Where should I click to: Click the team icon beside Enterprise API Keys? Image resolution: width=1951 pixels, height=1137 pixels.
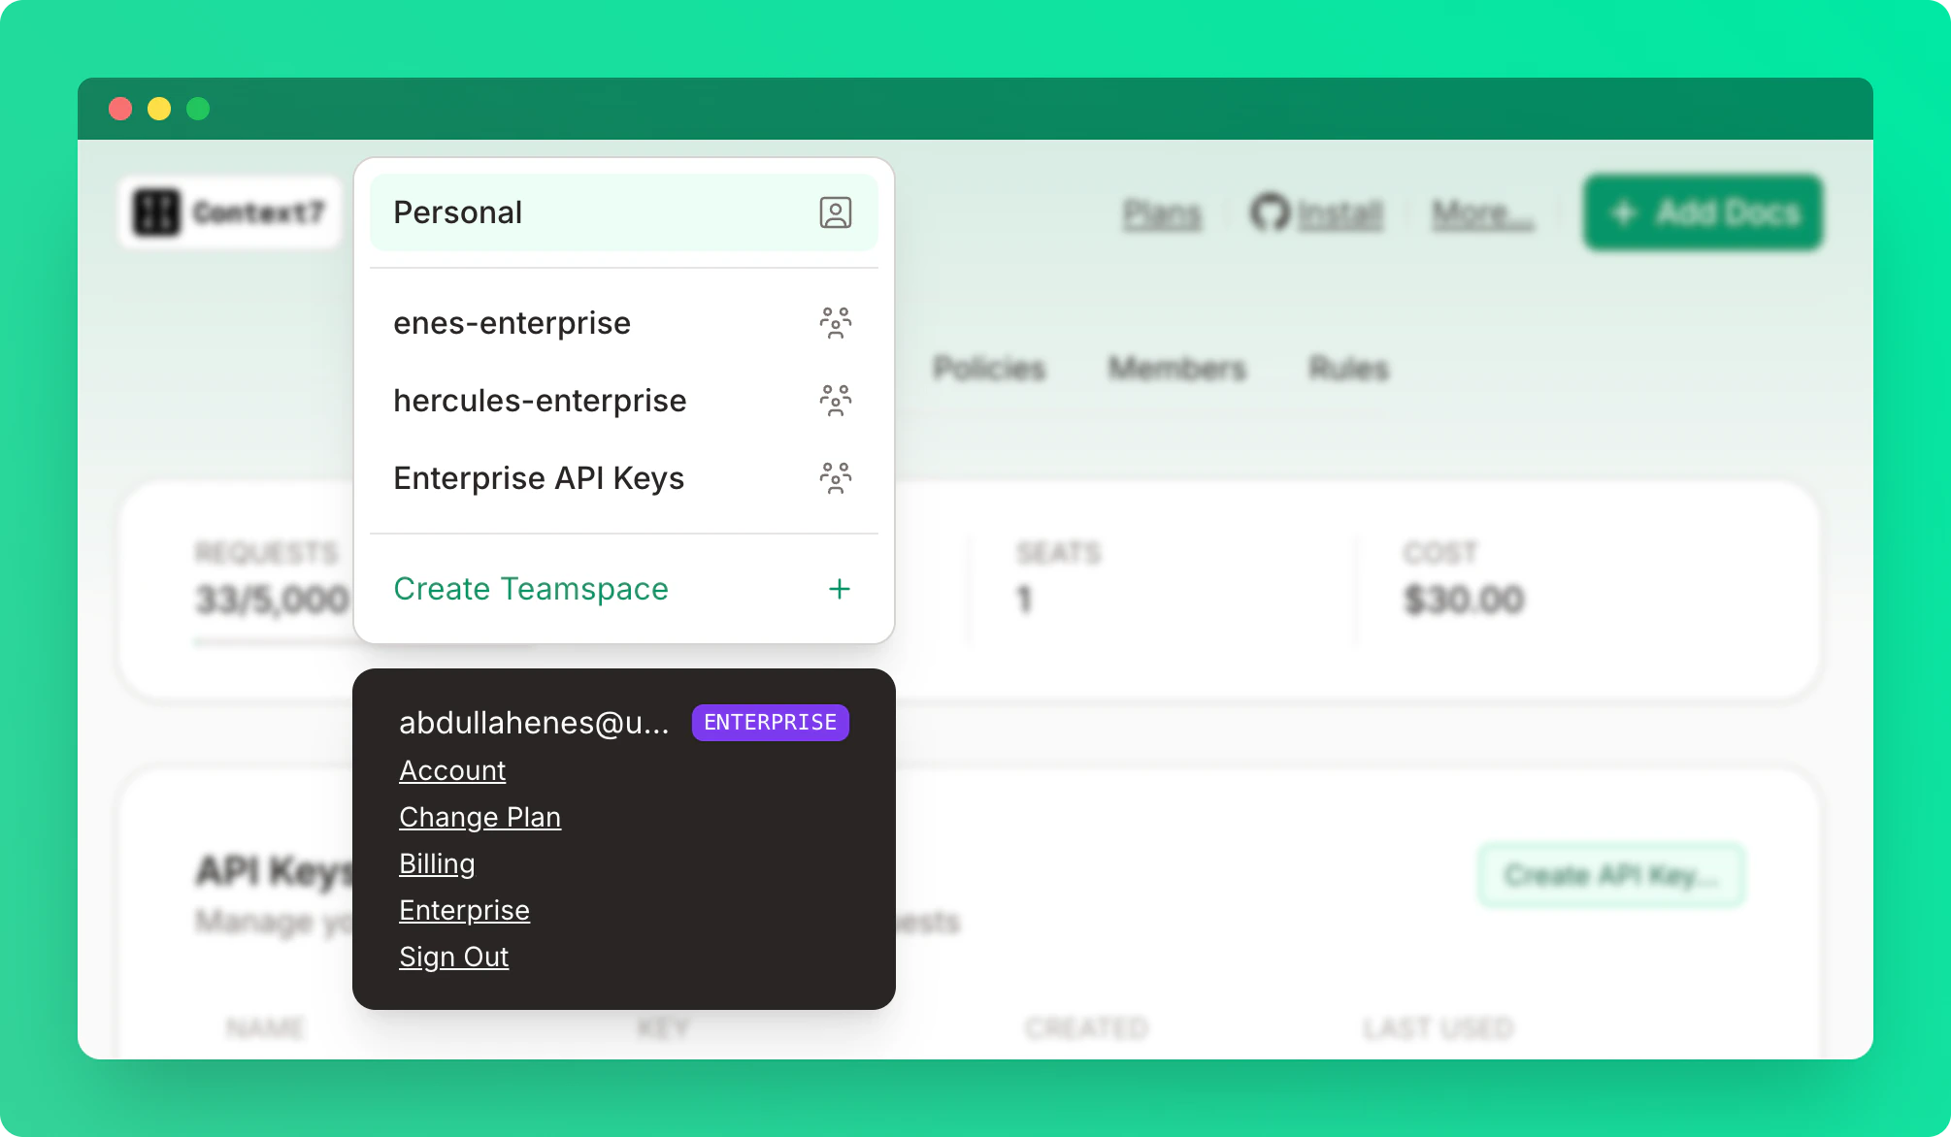(x=837, y=476)
